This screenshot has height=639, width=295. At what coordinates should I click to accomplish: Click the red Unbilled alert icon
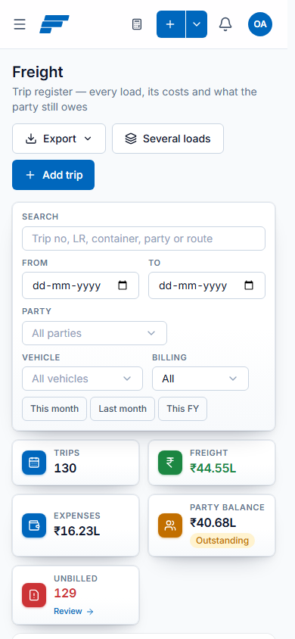[x=34, y=595]
